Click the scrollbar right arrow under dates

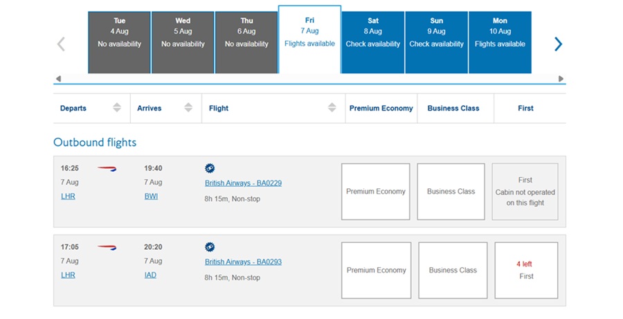coord(561,79)
